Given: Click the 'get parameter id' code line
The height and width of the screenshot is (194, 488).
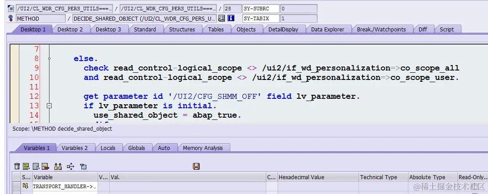Looking at the screenshot, I should point(222,97).
